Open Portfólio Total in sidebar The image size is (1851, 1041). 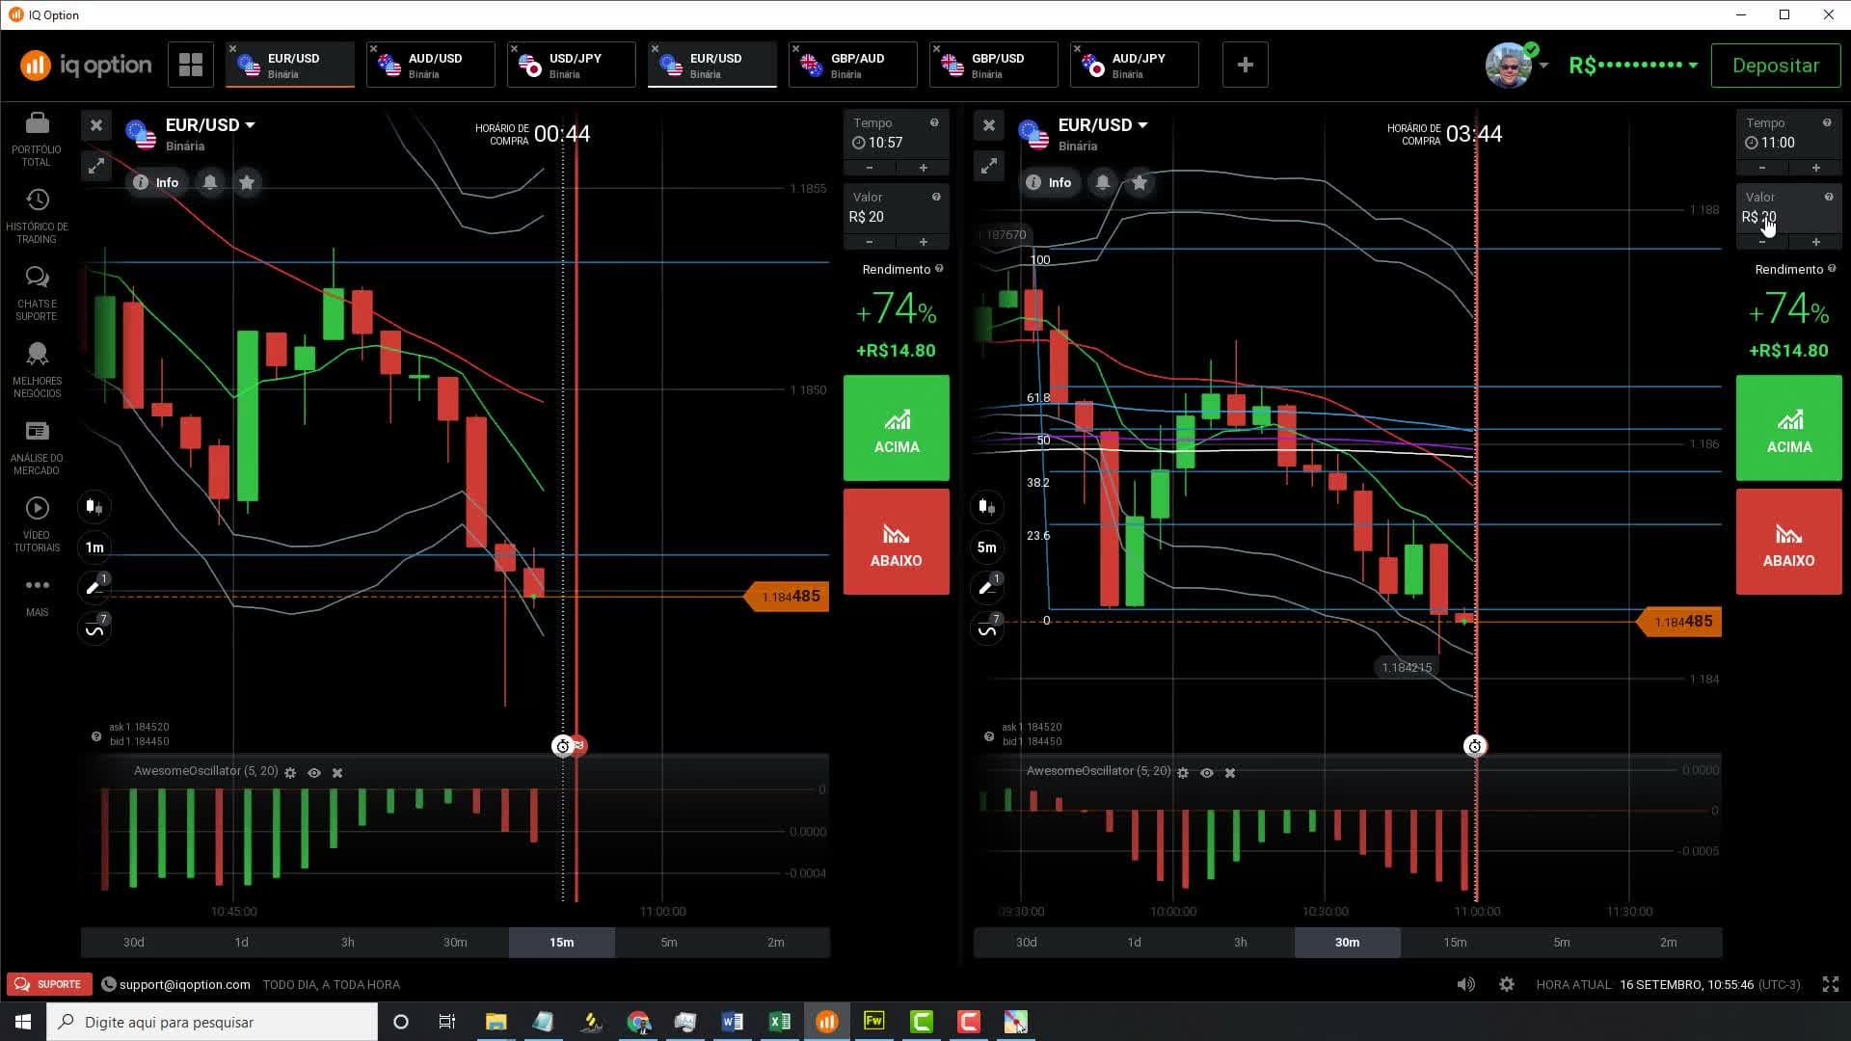point(37,138)
